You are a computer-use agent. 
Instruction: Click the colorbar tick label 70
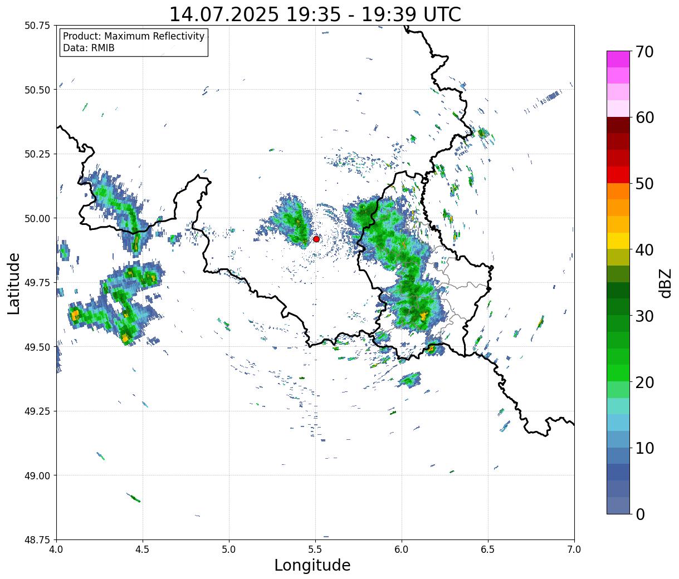(x=644, y=52)
